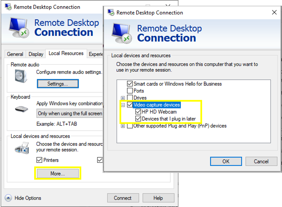The height and width of the screenshot is (207, 282).
Task: Switch to the Display tab
Action: tap(36, 54)
